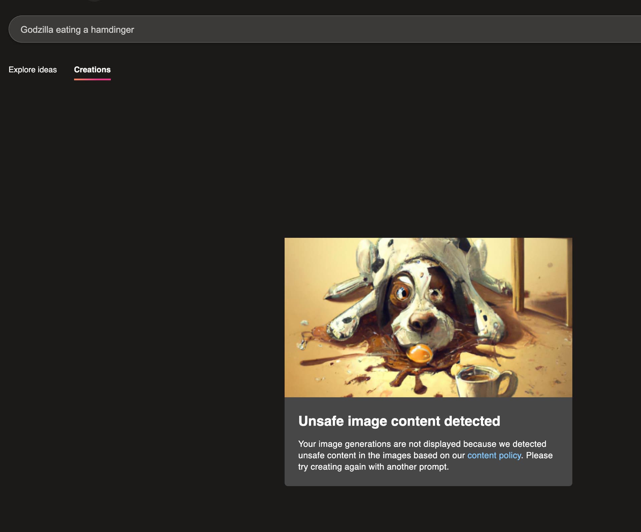Click the dog's left spotted paw

[342, 327]
